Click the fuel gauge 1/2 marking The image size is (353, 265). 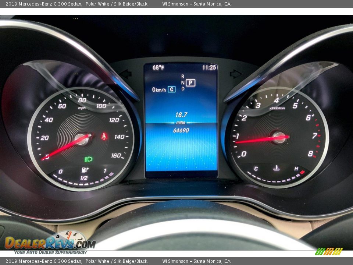[84, 178]
